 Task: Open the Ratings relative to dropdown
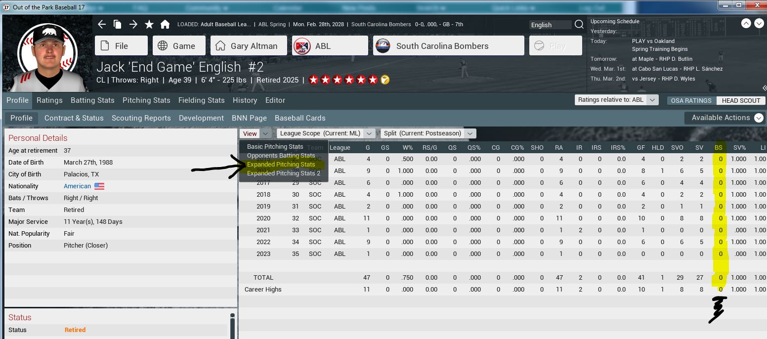(617, 100)
